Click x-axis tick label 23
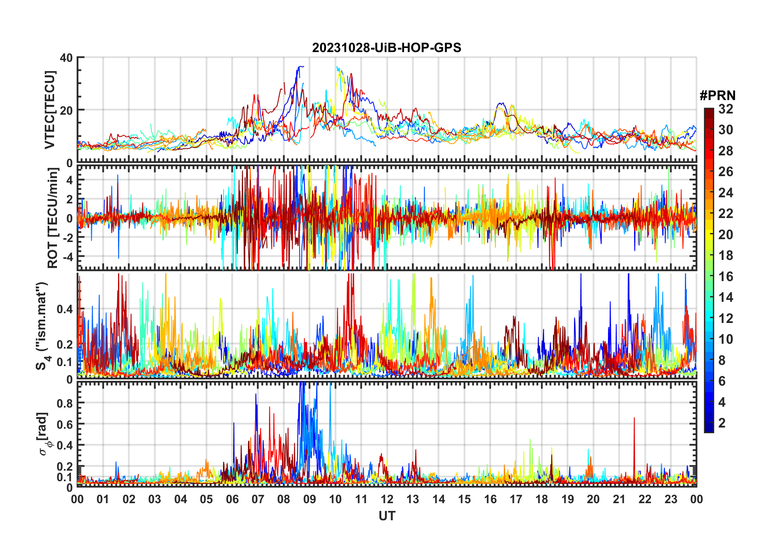 click(671, 499)
